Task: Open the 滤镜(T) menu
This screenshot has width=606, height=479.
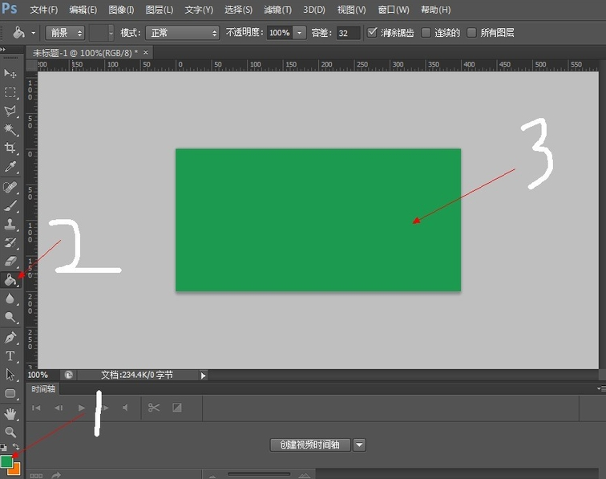Action: (x=277, y=10)
